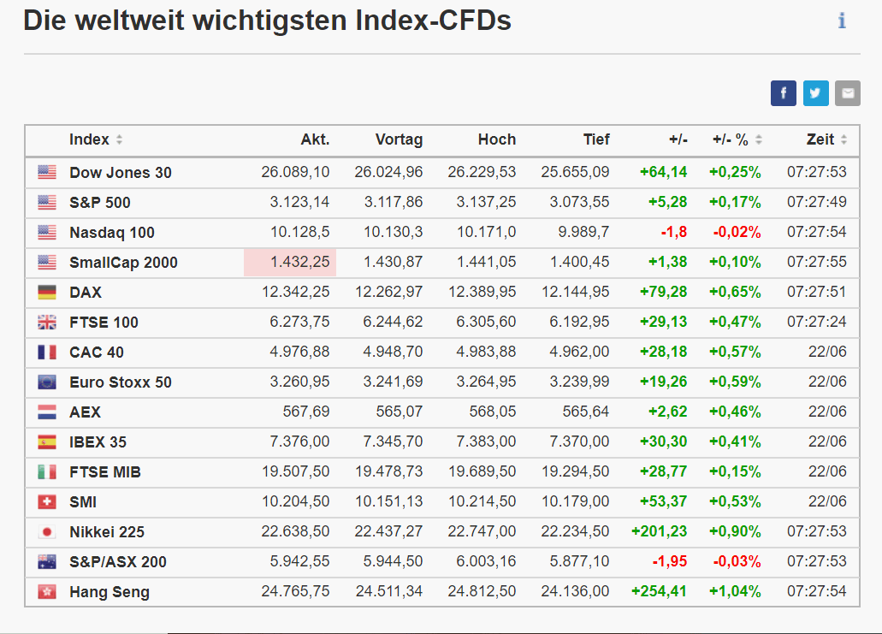882x634 pixels.
Task: Click the info icon beside the heading
Action: 842,21
